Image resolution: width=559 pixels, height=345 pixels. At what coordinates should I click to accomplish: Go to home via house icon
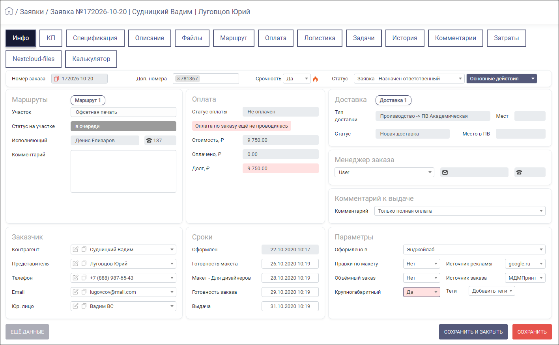coord(9,11)
